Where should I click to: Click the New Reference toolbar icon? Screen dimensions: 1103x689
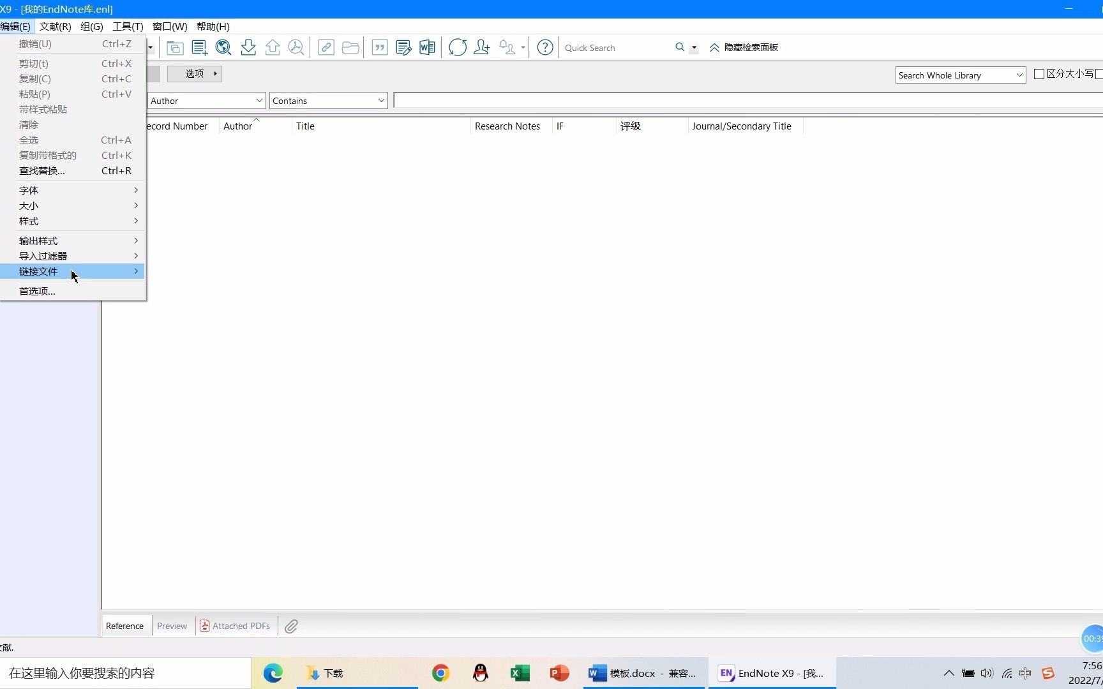click(x=199, y=47)
